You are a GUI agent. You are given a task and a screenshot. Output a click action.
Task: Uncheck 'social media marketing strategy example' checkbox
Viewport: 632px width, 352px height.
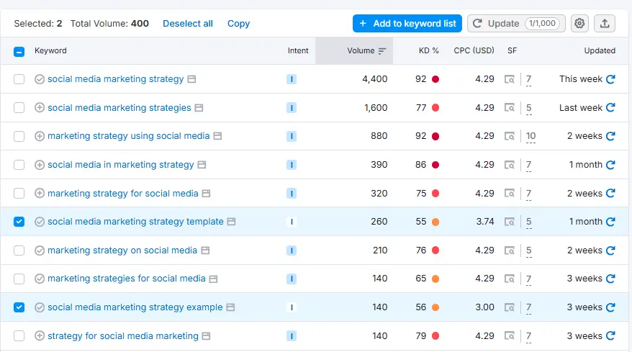[x=19, y=307]
